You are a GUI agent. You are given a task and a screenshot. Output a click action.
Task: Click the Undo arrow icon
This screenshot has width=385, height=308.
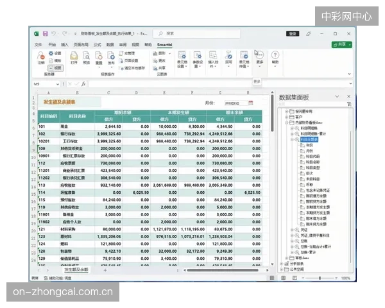[x=53, y=33]
